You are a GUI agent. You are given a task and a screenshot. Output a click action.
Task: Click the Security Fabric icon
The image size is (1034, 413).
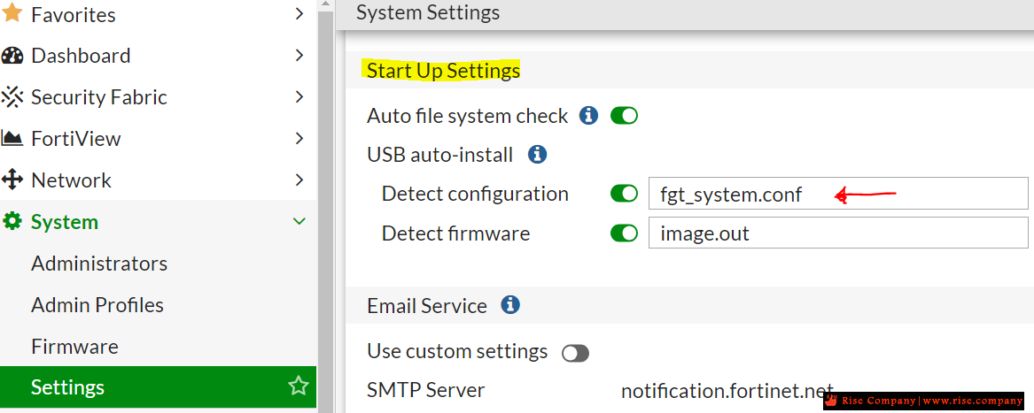(12, 96)
